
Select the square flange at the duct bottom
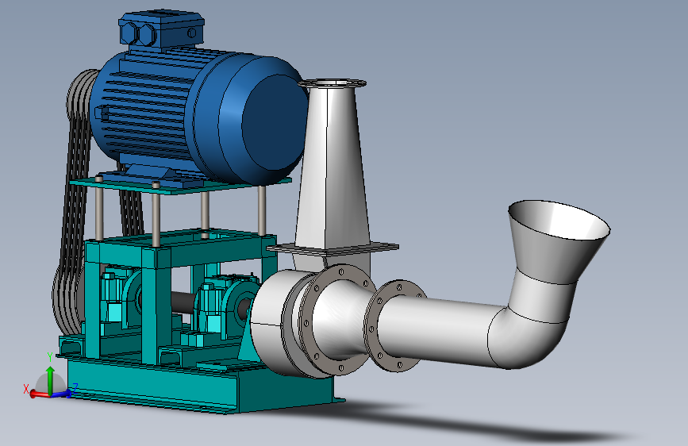pos(332,248)
